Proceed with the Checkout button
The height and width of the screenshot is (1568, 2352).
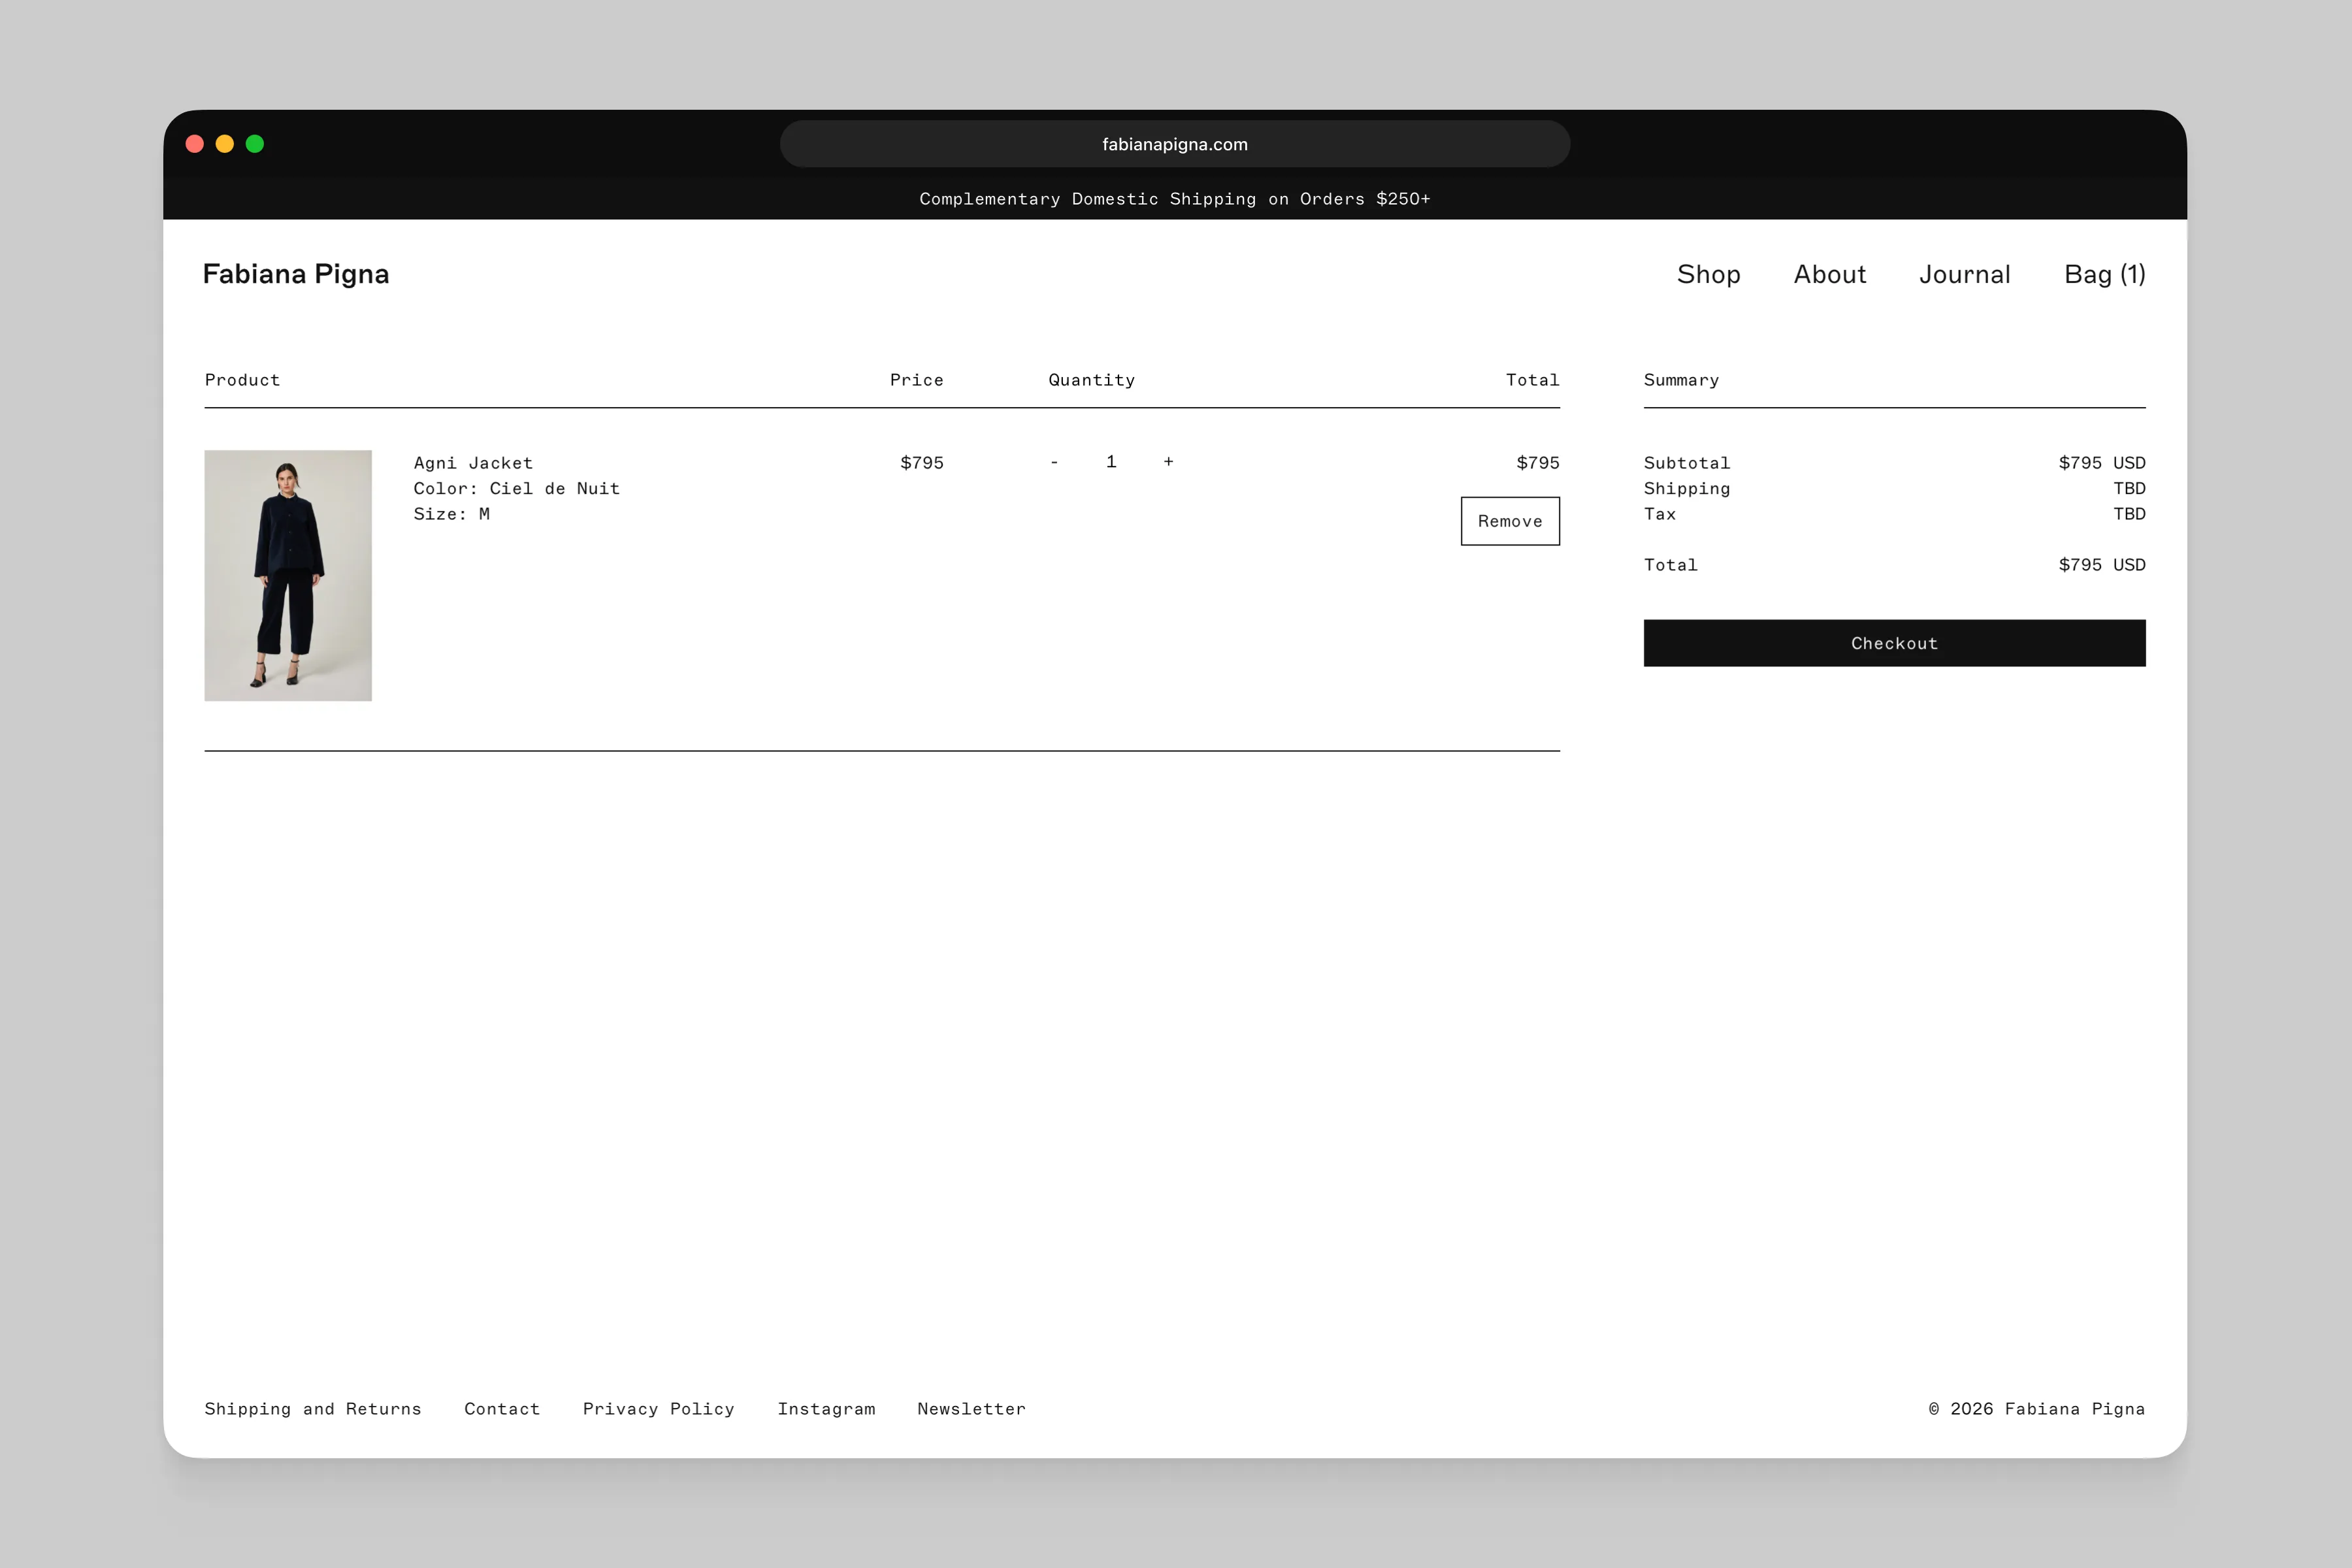(1893, 643)
